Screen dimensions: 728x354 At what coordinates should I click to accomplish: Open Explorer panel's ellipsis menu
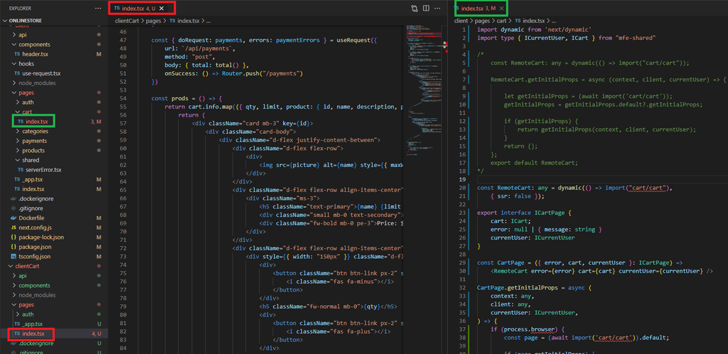[99, 8]
